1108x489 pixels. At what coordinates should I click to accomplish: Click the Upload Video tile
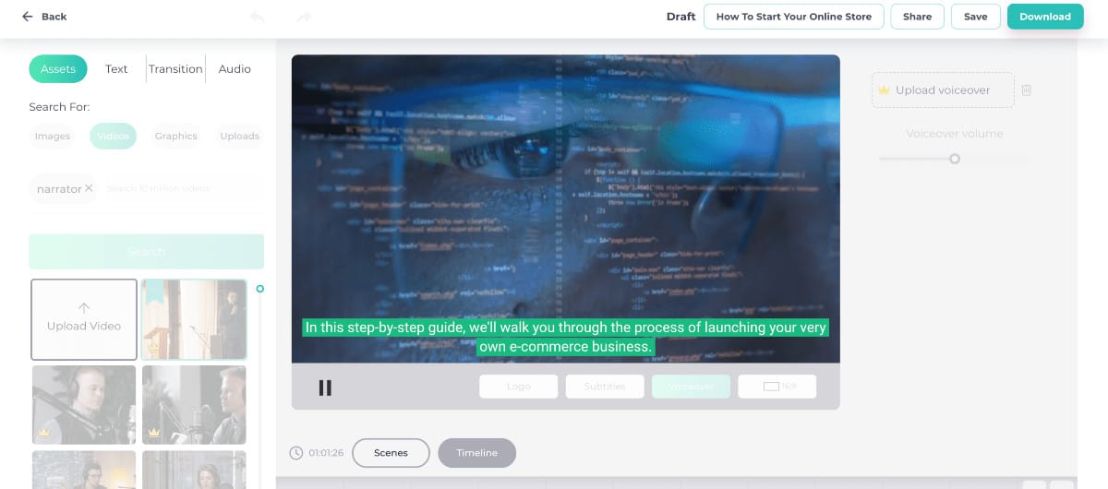click(x=84, y=319)
